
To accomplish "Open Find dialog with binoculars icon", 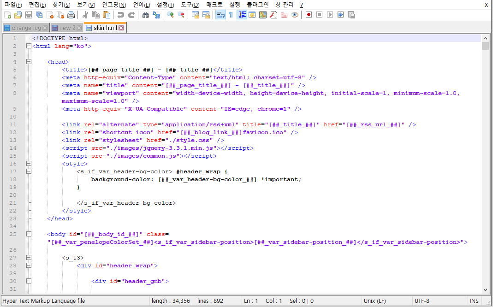I will [x=145, y=15].
